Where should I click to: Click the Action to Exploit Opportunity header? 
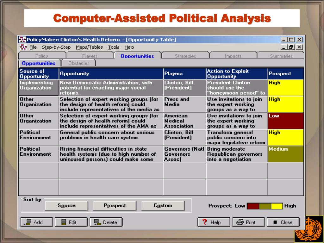pos(237,74)
